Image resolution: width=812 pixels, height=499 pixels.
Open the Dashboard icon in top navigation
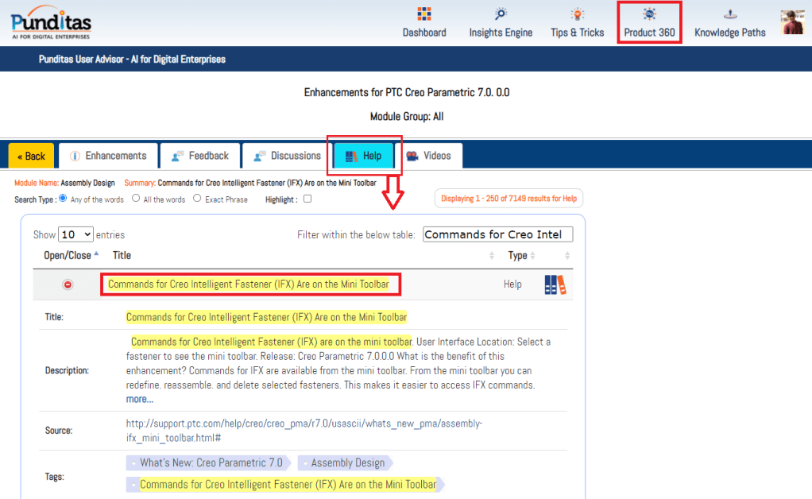pyautogui.click(x=423, y=15)
